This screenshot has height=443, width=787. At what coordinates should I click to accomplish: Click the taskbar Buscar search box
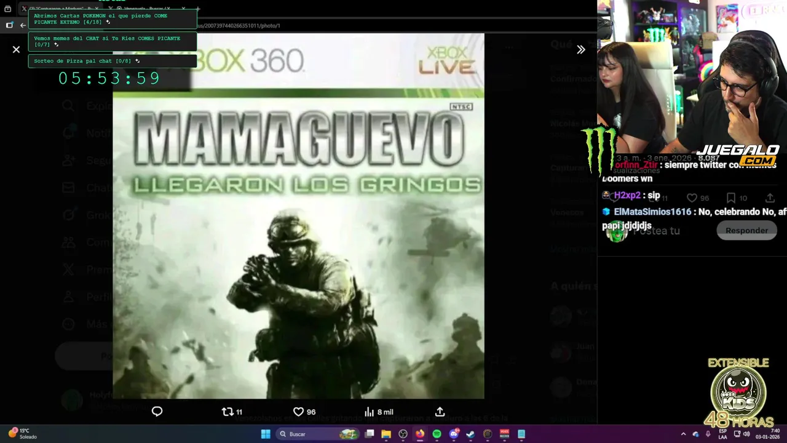(317, 434)
